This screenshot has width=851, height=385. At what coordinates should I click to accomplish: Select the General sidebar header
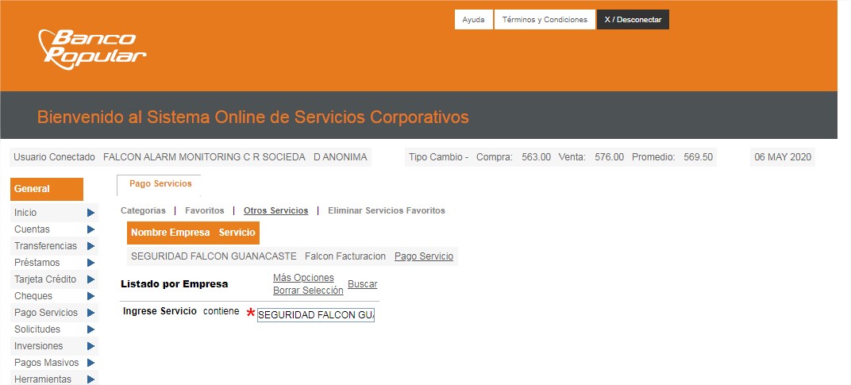point(47,189)
